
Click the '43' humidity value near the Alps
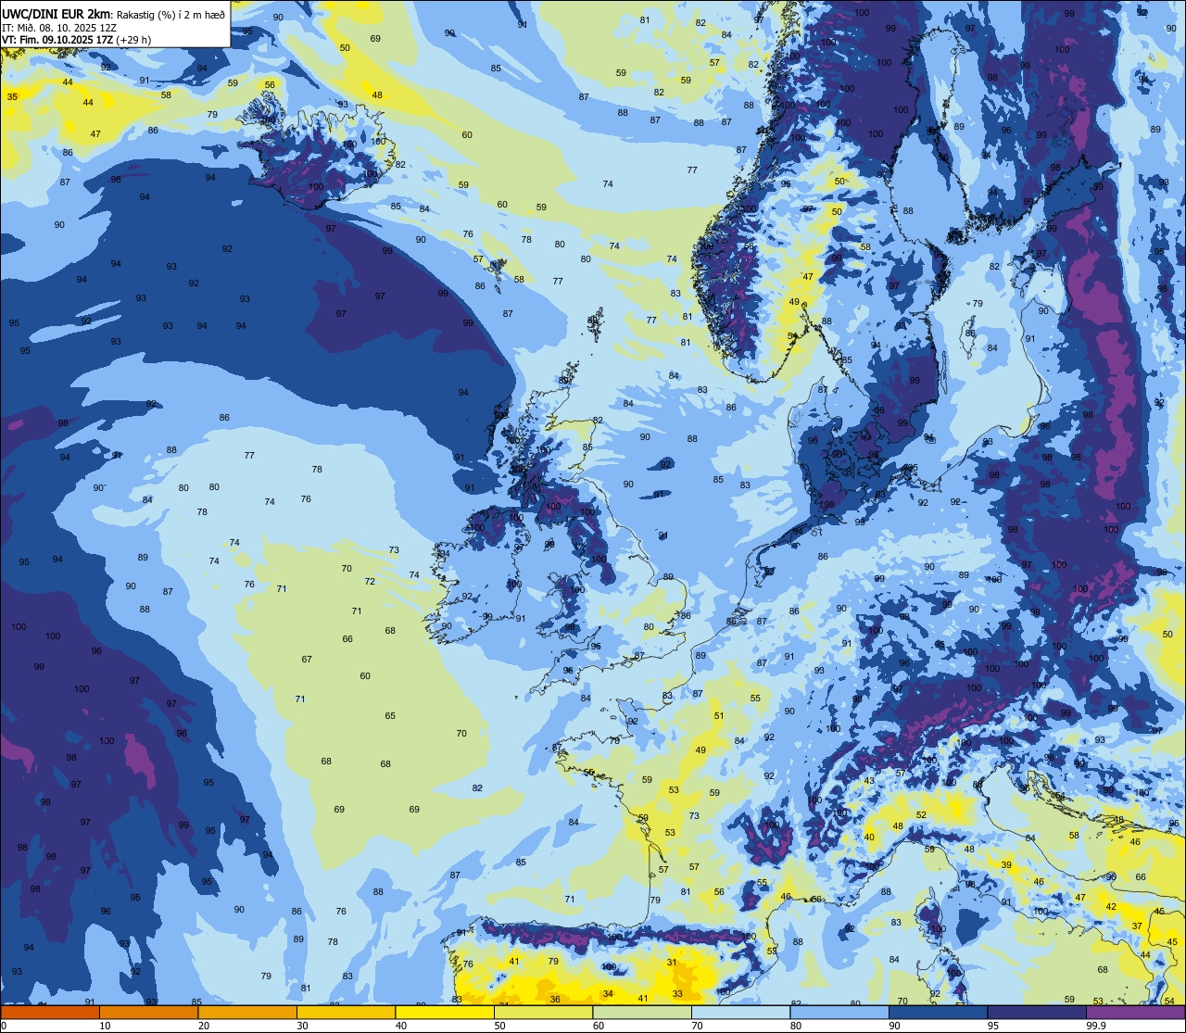click(x=869, y=780)
